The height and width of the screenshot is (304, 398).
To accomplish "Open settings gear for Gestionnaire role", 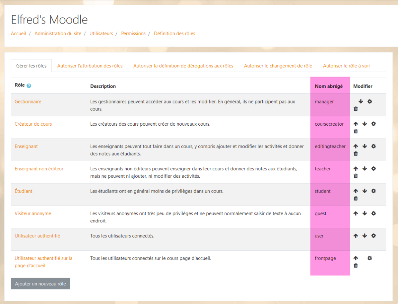I will [370, 101].
